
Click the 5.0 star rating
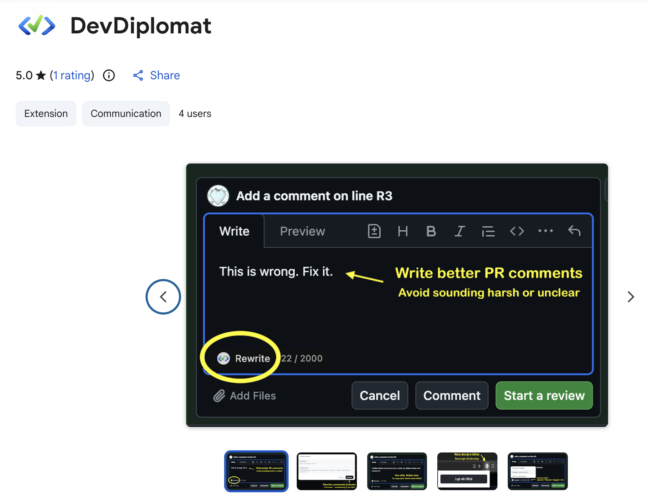pyautogui.click(x=31, y=75)
